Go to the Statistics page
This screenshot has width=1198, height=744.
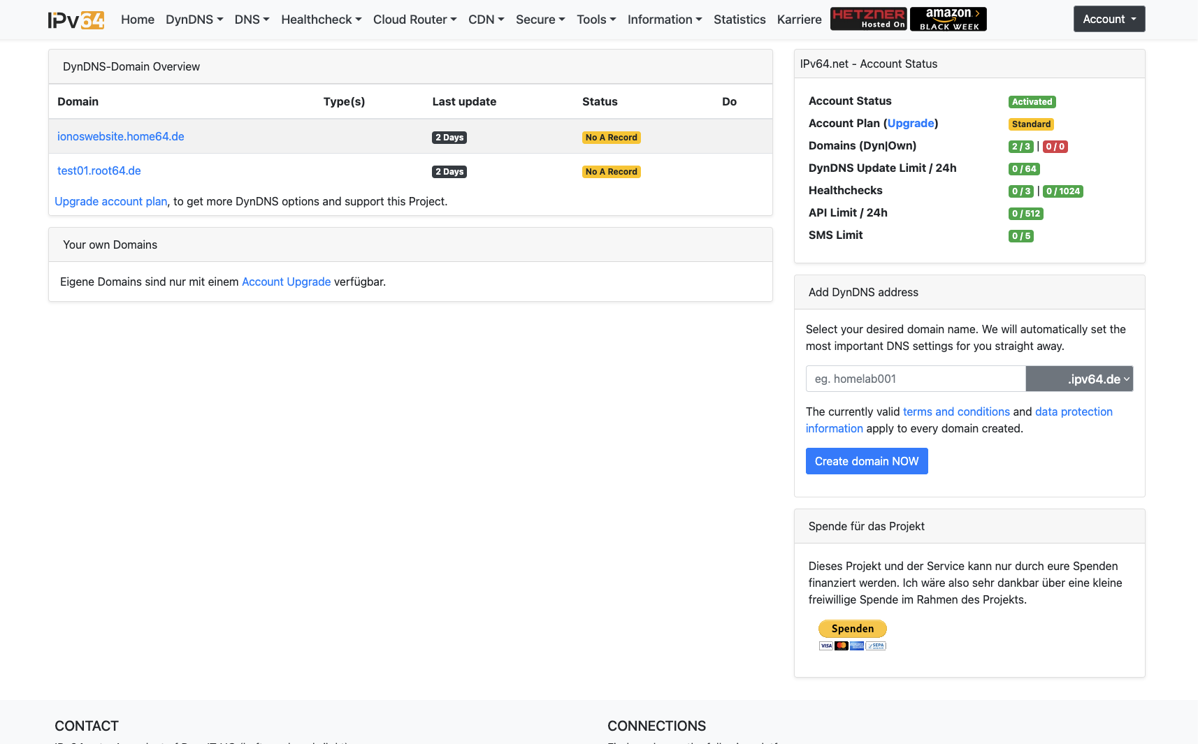[x=739, y=20]
